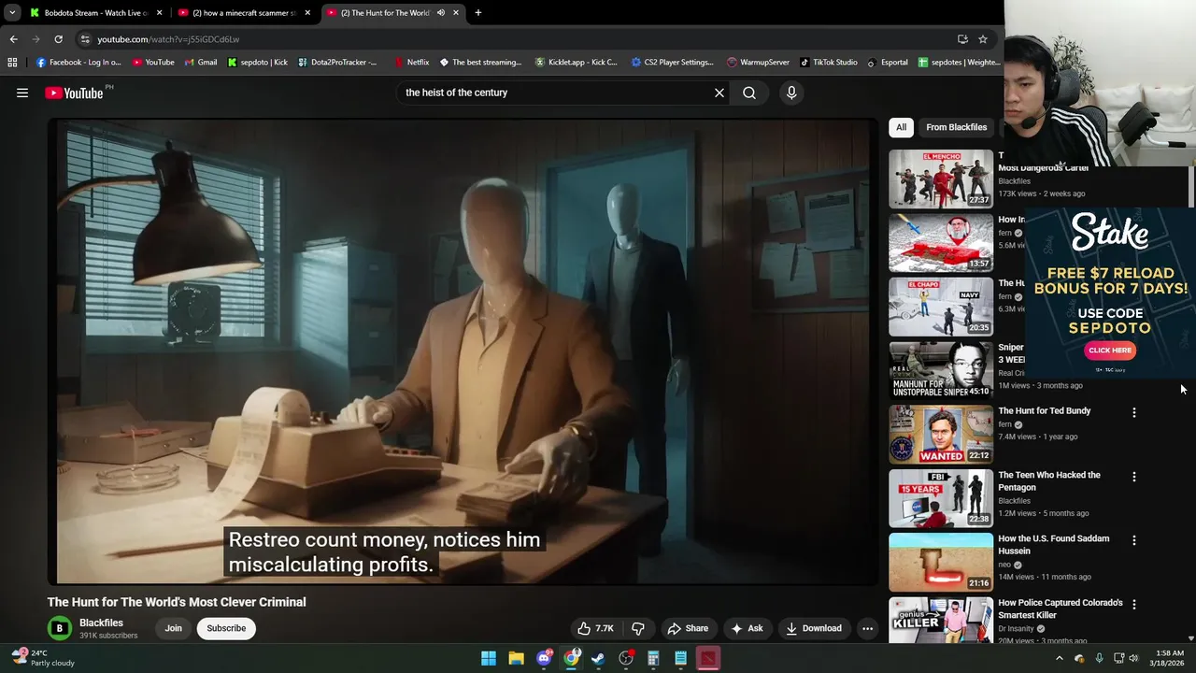
Task: Open the Blackfiles channel name link
Action: (101, 623)
